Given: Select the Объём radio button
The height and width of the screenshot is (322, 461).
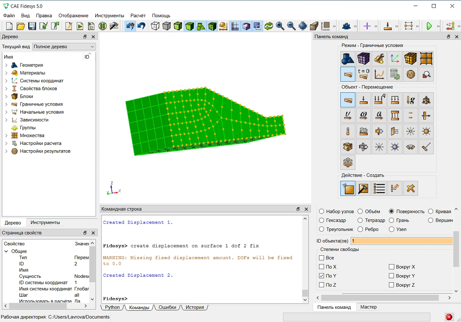Looking at the screenshot, I should coord(360,211).
